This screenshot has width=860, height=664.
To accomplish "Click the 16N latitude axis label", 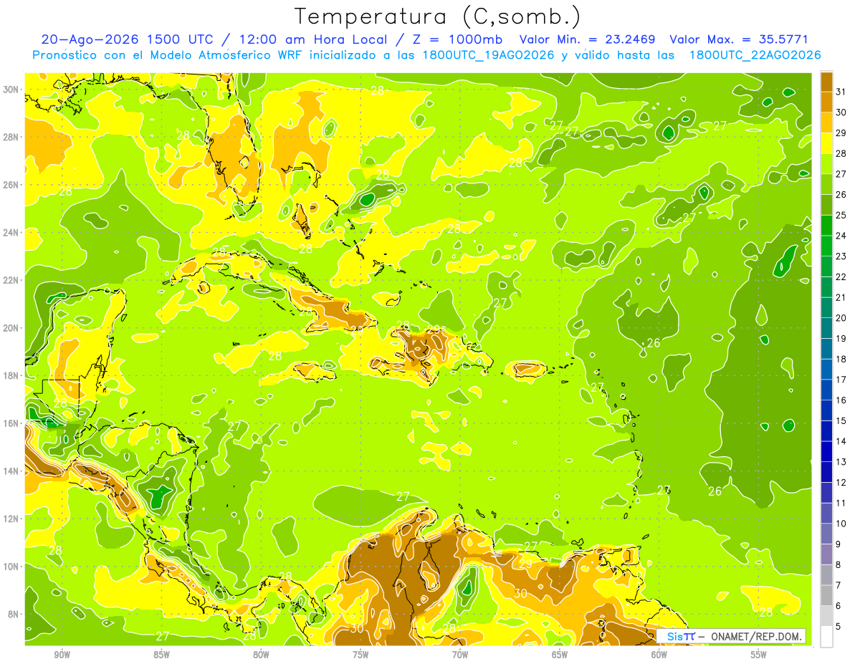I will [x=11, y=423].
